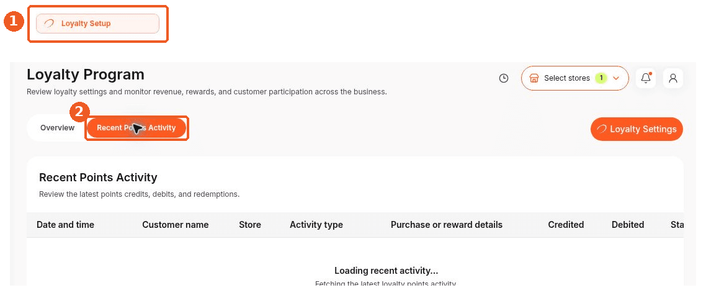Open Loyalty Settings
706x298 pixels.
(x=637, y=129)
